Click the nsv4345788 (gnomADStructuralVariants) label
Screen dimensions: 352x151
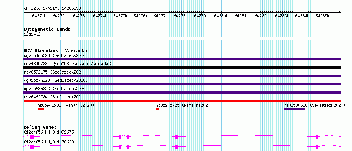tap(68, 64)
